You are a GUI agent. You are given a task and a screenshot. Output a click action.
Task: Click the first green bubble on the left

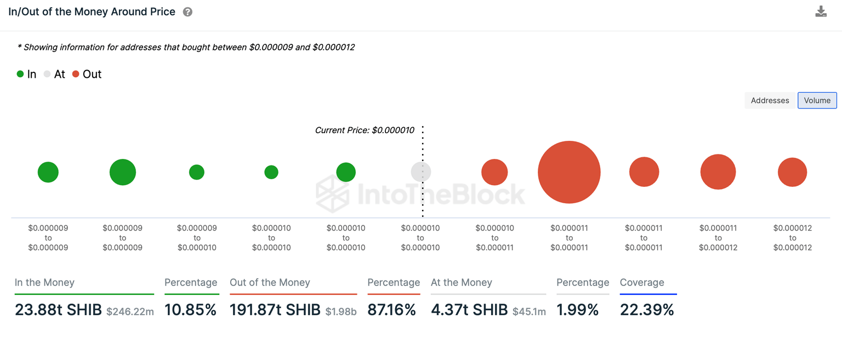(x=48, y=171)
